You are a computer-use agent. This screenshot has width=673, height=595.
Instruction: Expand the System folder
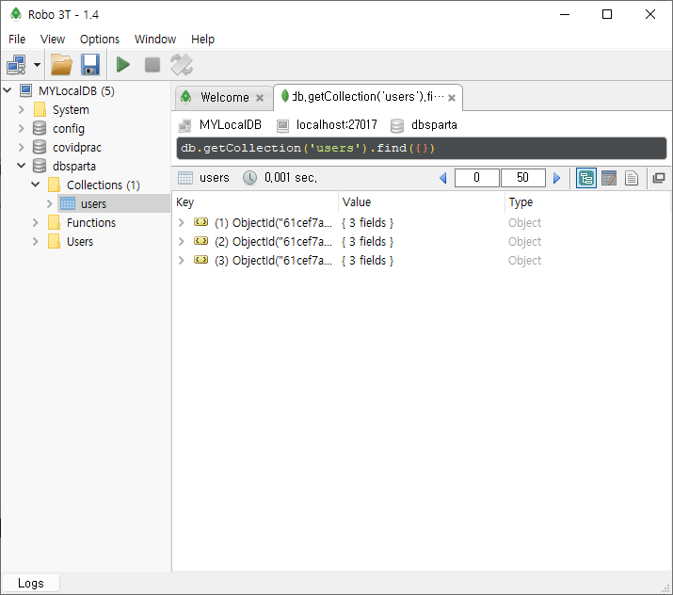22,109
